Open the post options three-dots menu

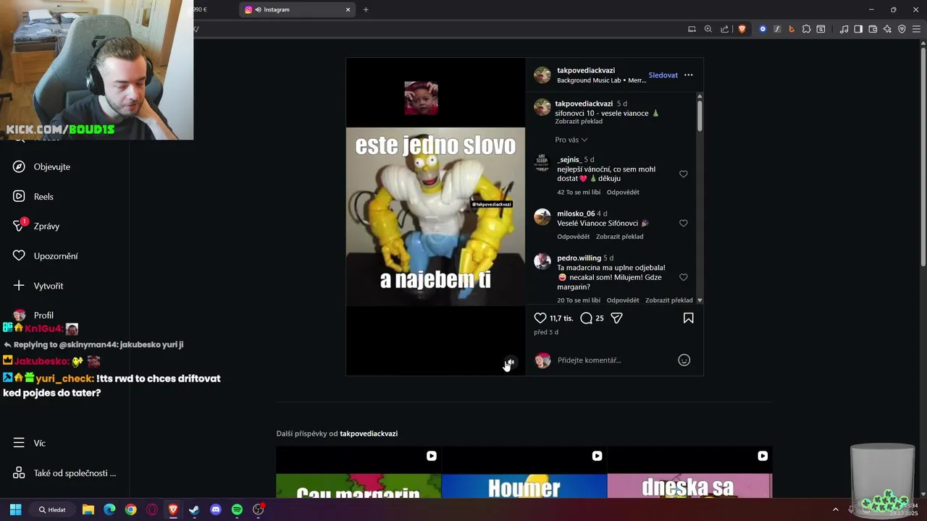689,75
